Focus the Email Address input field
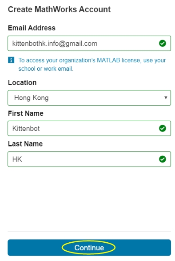175x261 pixels. [89, 43]
